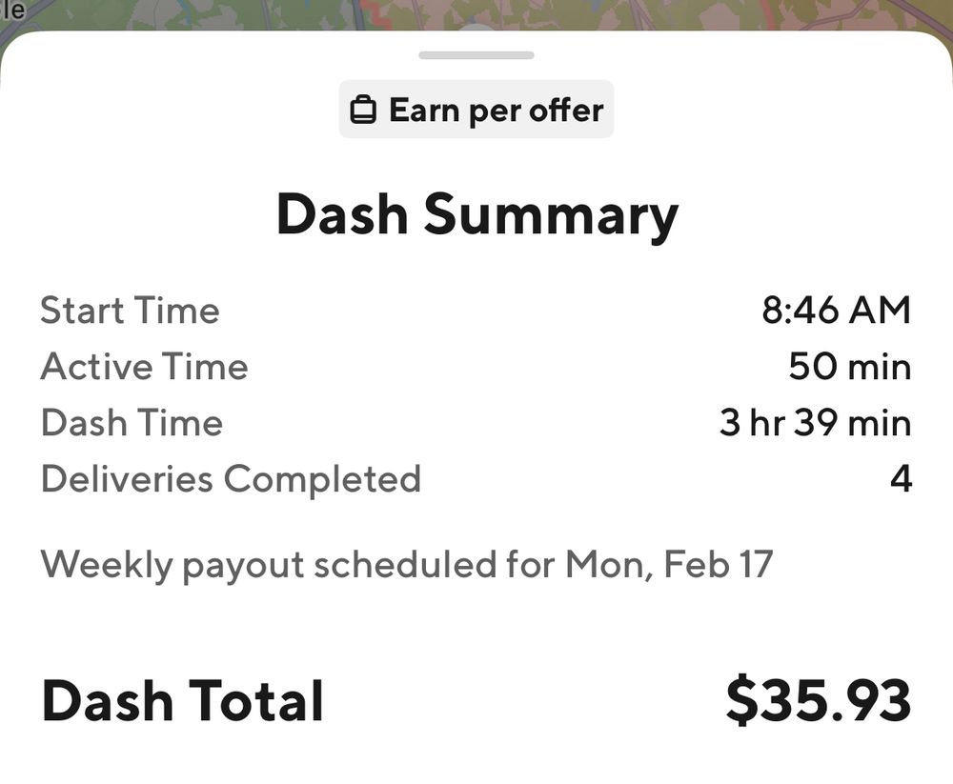Screen dimensions: 953x784
Task: Click the 3 hr 39 min value
Action: 815,423
